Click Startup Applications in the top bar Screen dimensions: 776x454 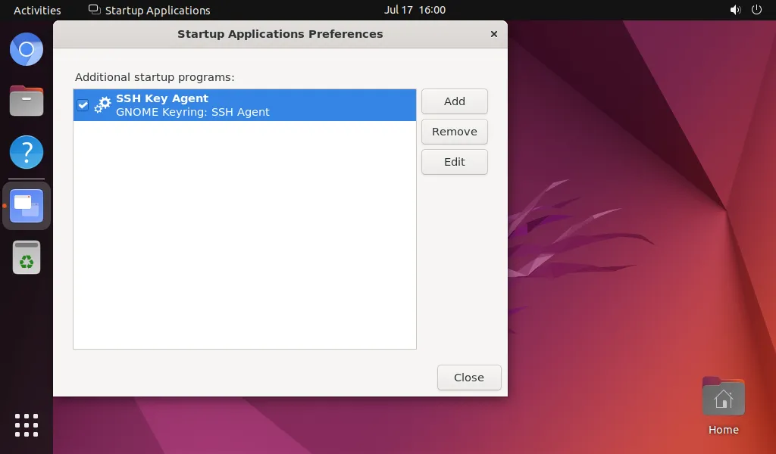click(149, 10)
